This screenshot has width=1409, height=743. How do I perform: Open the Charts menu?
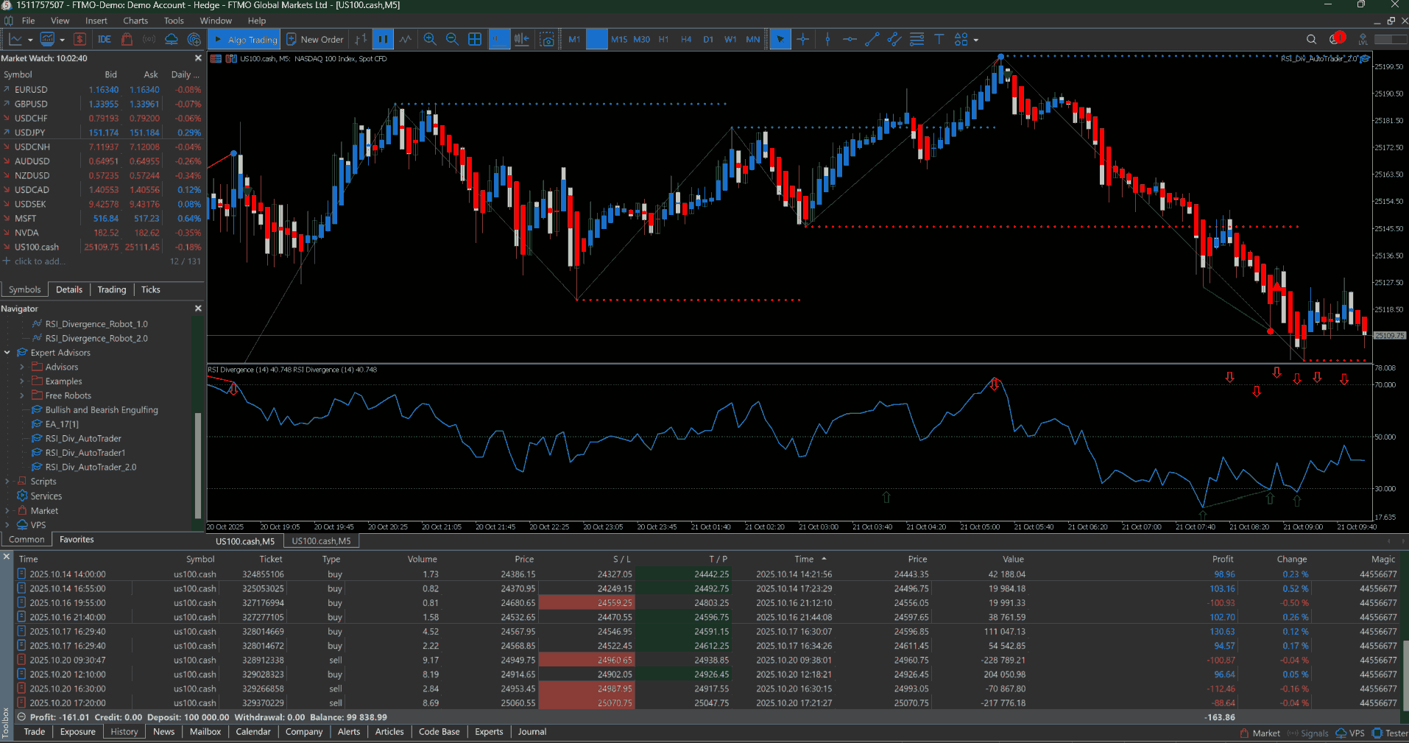[x=135, y=21]
